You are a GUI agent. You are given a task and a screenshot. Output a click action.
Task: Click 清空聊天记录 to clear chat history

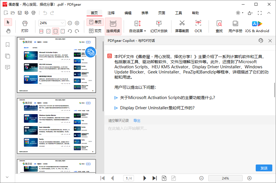point(119,121)
